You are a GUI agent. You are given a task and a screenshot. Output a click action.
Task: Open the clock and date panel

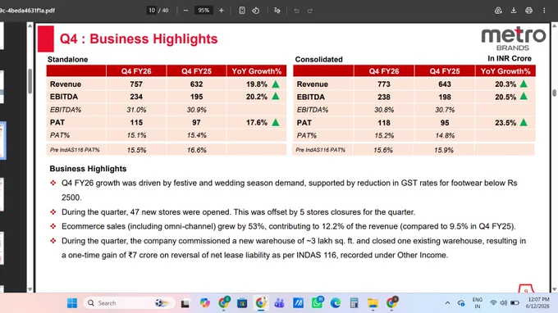click(538, 303)
